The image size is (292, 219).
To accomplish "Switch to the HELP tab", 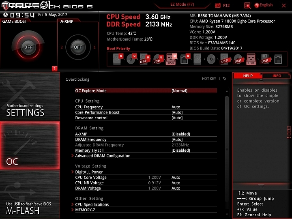I will pos(248,75).
